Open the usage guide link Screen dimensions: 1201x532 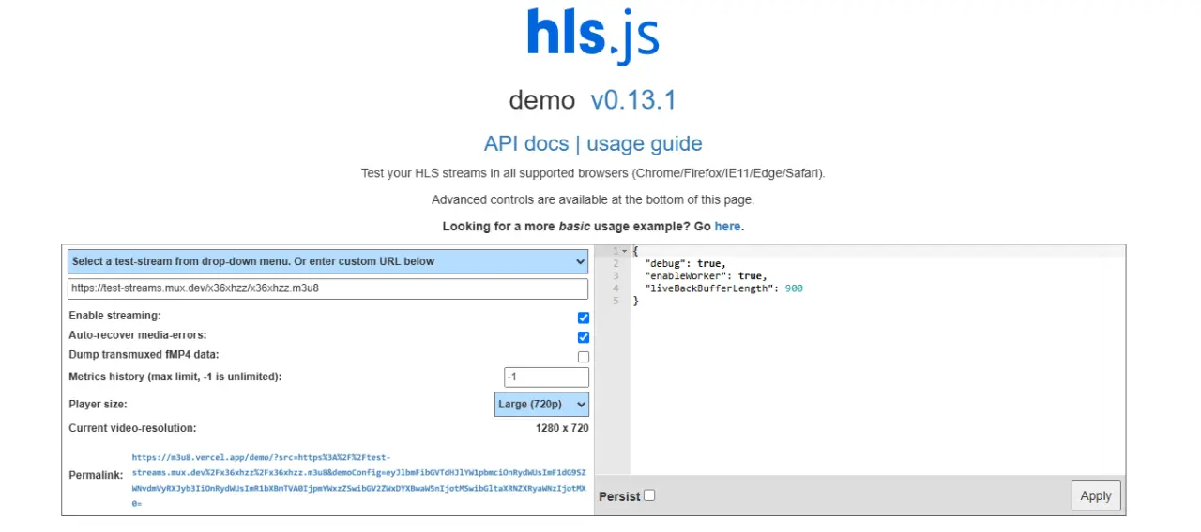645,143
